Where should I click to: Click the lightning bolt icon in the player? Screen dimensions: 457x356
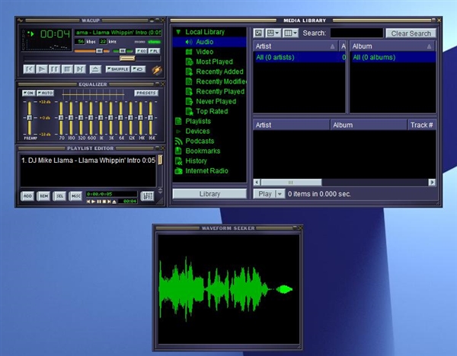tap(157, 69)
